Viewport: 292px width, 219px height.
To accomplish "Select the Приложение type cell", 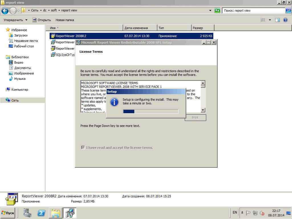I will coord(168,36).
